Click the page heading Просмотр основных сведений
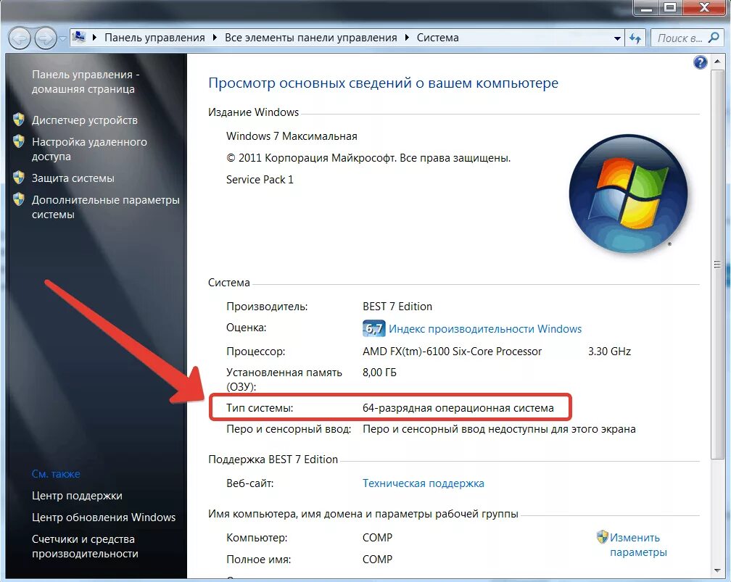Screen dimensions: 731x582 click(383, 83)
